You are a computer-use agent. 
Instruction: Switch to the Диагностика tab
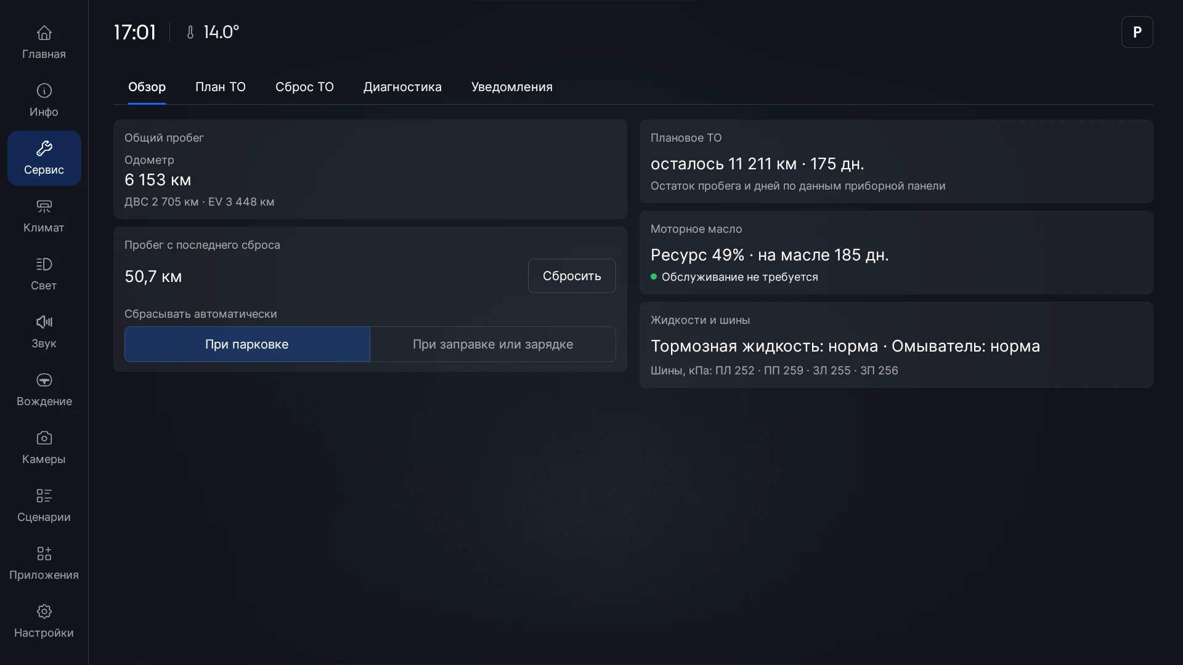click(x=402, y=87)
